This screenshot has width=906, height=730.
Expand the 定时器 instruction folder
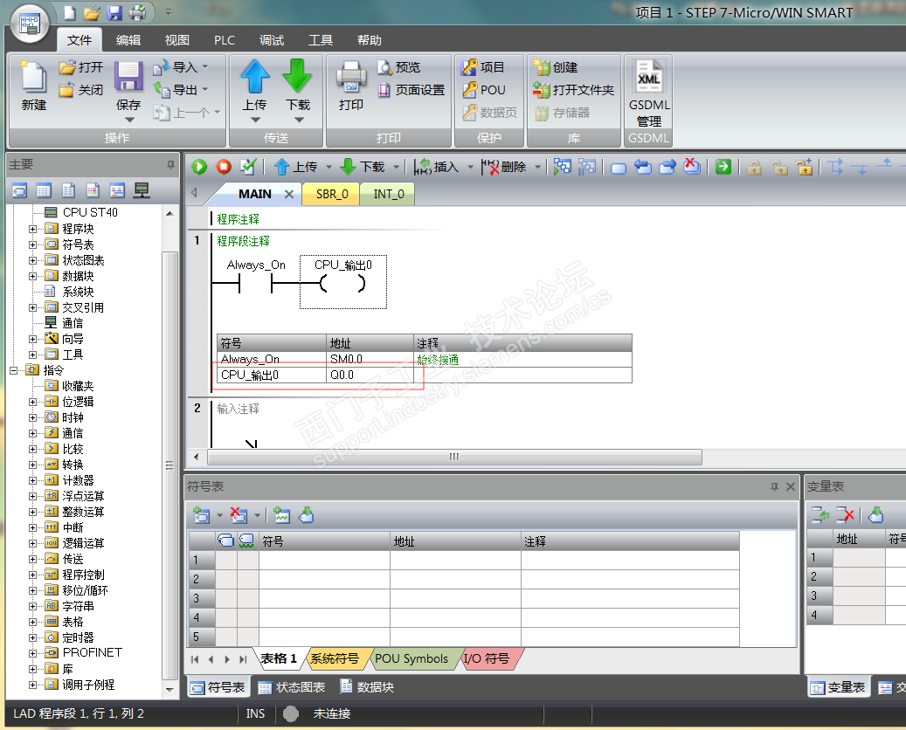coord(33,637)
